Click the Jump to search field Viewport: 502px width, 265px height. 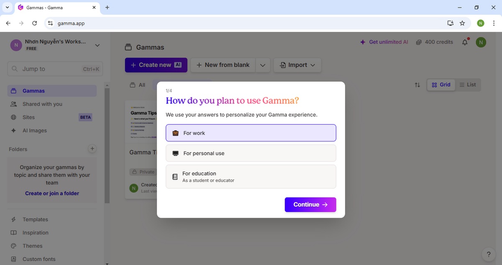point(55,69)
